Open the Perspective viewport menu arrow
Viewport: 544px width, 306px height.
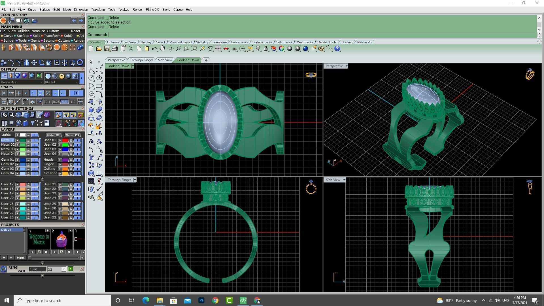click(x=346, y=66)
